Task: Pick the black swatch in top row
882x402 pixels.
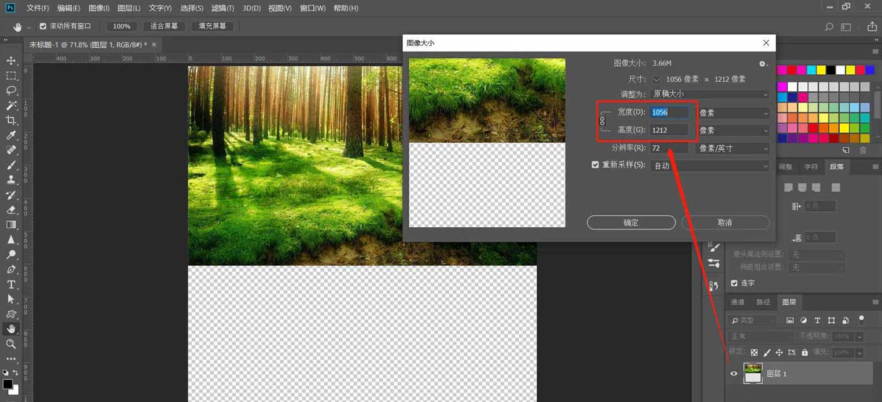Action: 830,70
